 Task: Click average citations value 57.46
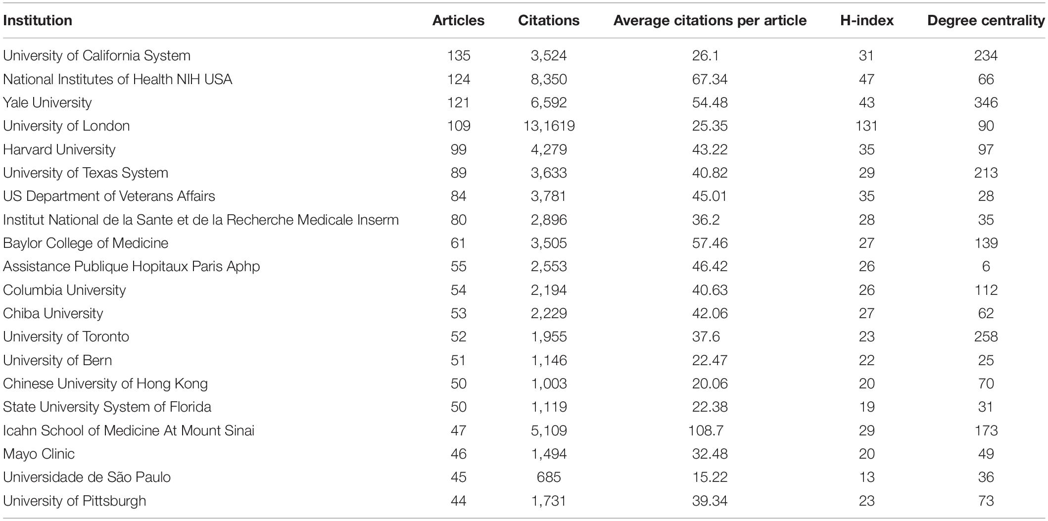click(710, 243)
